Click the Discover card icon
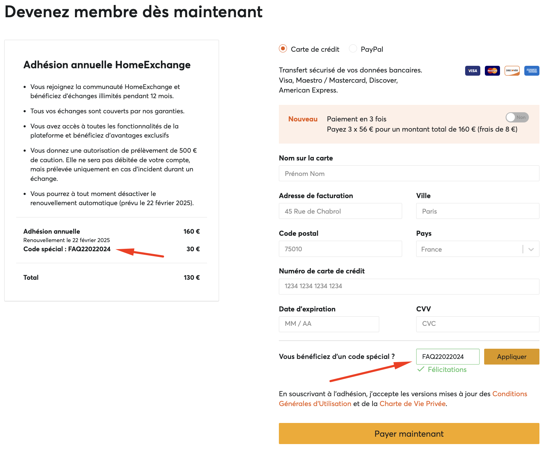550x449 pixels. (512, 71)
